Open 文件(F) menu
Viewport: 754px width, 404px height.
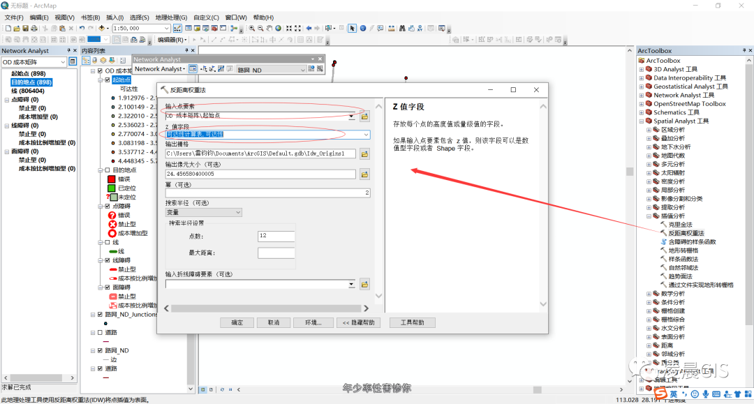(14, 17)
